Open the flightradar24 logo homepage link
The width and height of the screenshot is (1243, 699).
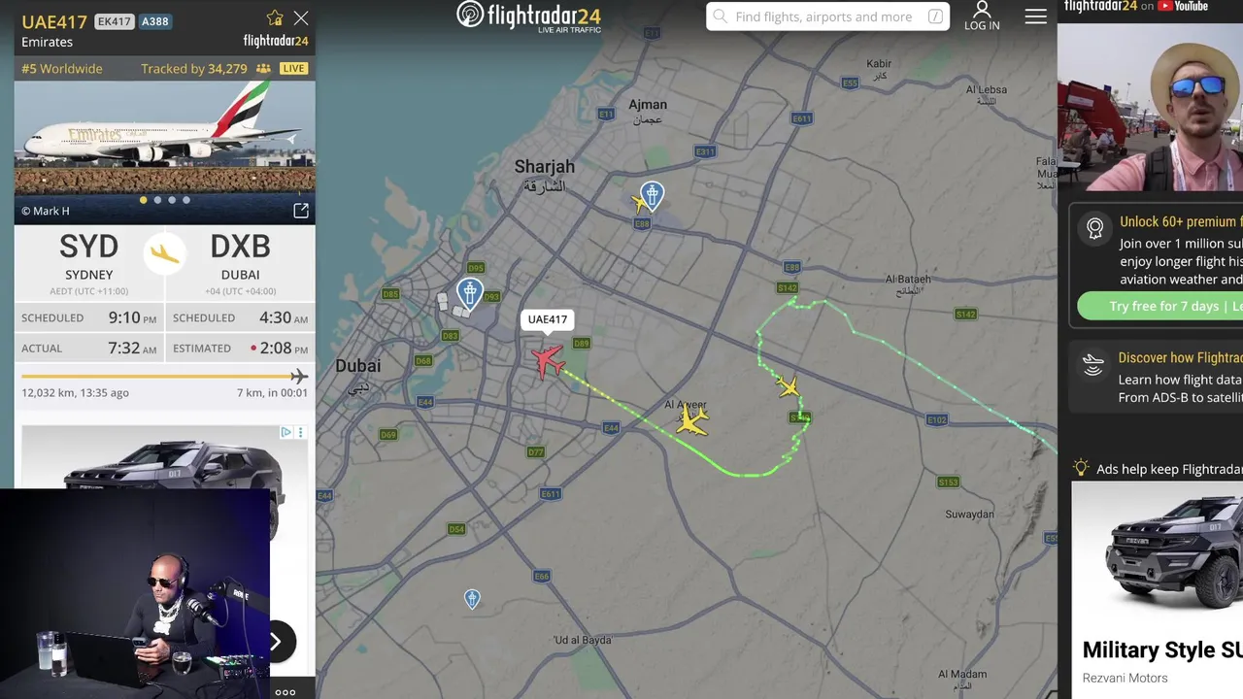pos(529,17)
